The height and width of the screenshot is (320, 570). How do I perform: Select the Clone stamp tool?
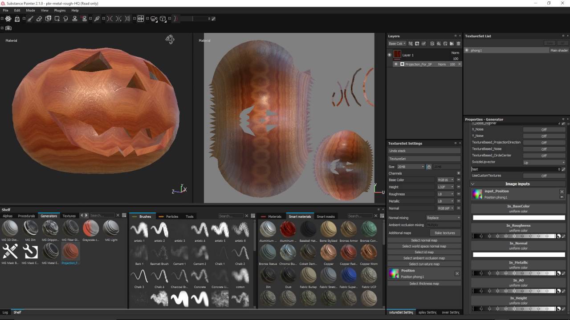74,19
